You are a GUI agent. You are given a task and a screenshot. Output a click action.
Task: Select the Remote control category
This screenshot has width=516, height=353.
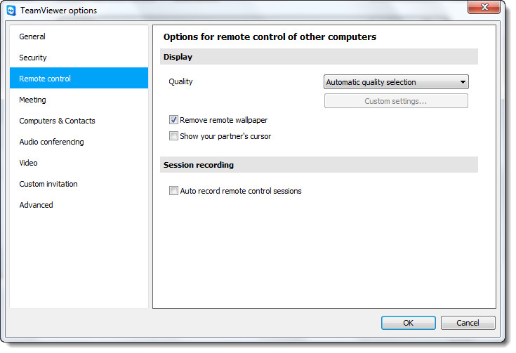click(79, 79)
